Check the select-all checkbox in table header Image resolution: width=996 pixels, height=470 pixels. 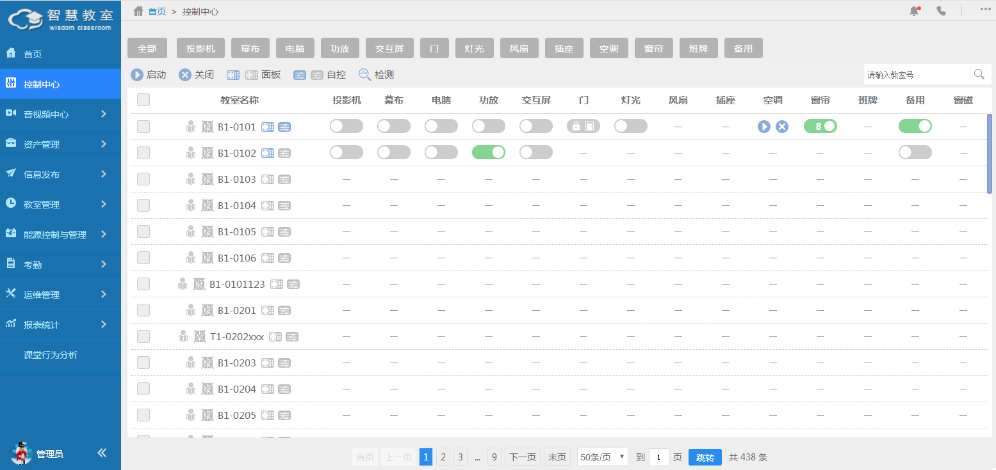143,100
